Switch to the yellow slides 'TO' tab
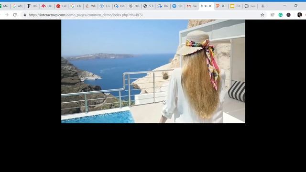The height and width of the screenshot is (172, 306). [x=235, y=6]
